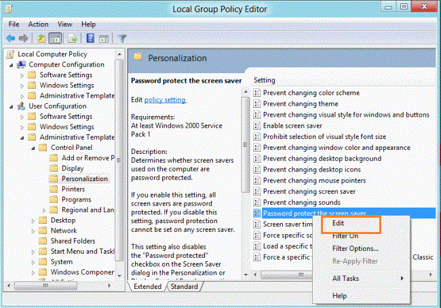
Task: Click the settings list horizontal scrollbar thumb
Action: tap(287, 275)
